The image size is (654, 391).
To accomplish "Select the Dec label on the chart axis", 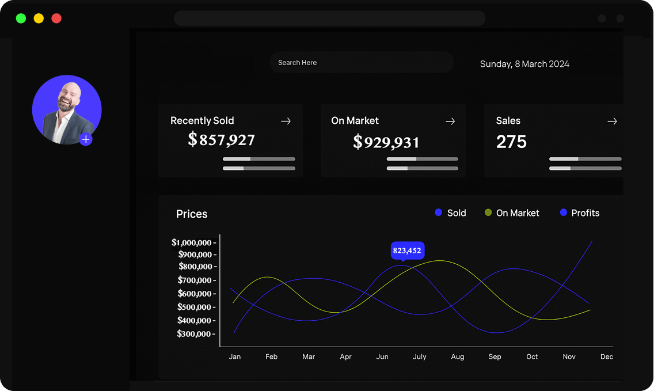I will tap(607, 357).
